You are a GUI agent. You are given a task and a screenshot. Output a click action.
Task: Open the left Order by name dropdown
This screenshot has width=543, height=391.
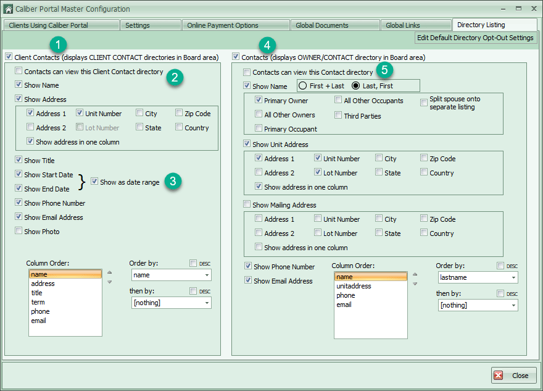pos(172,275)
